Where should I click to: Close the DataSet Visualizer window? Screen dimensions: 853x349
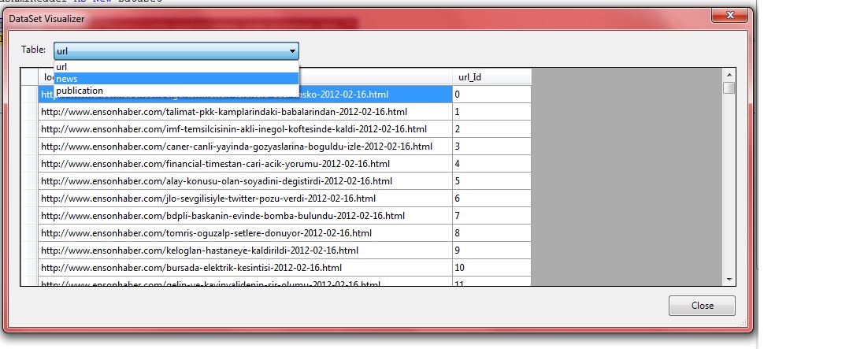(730, 15)
